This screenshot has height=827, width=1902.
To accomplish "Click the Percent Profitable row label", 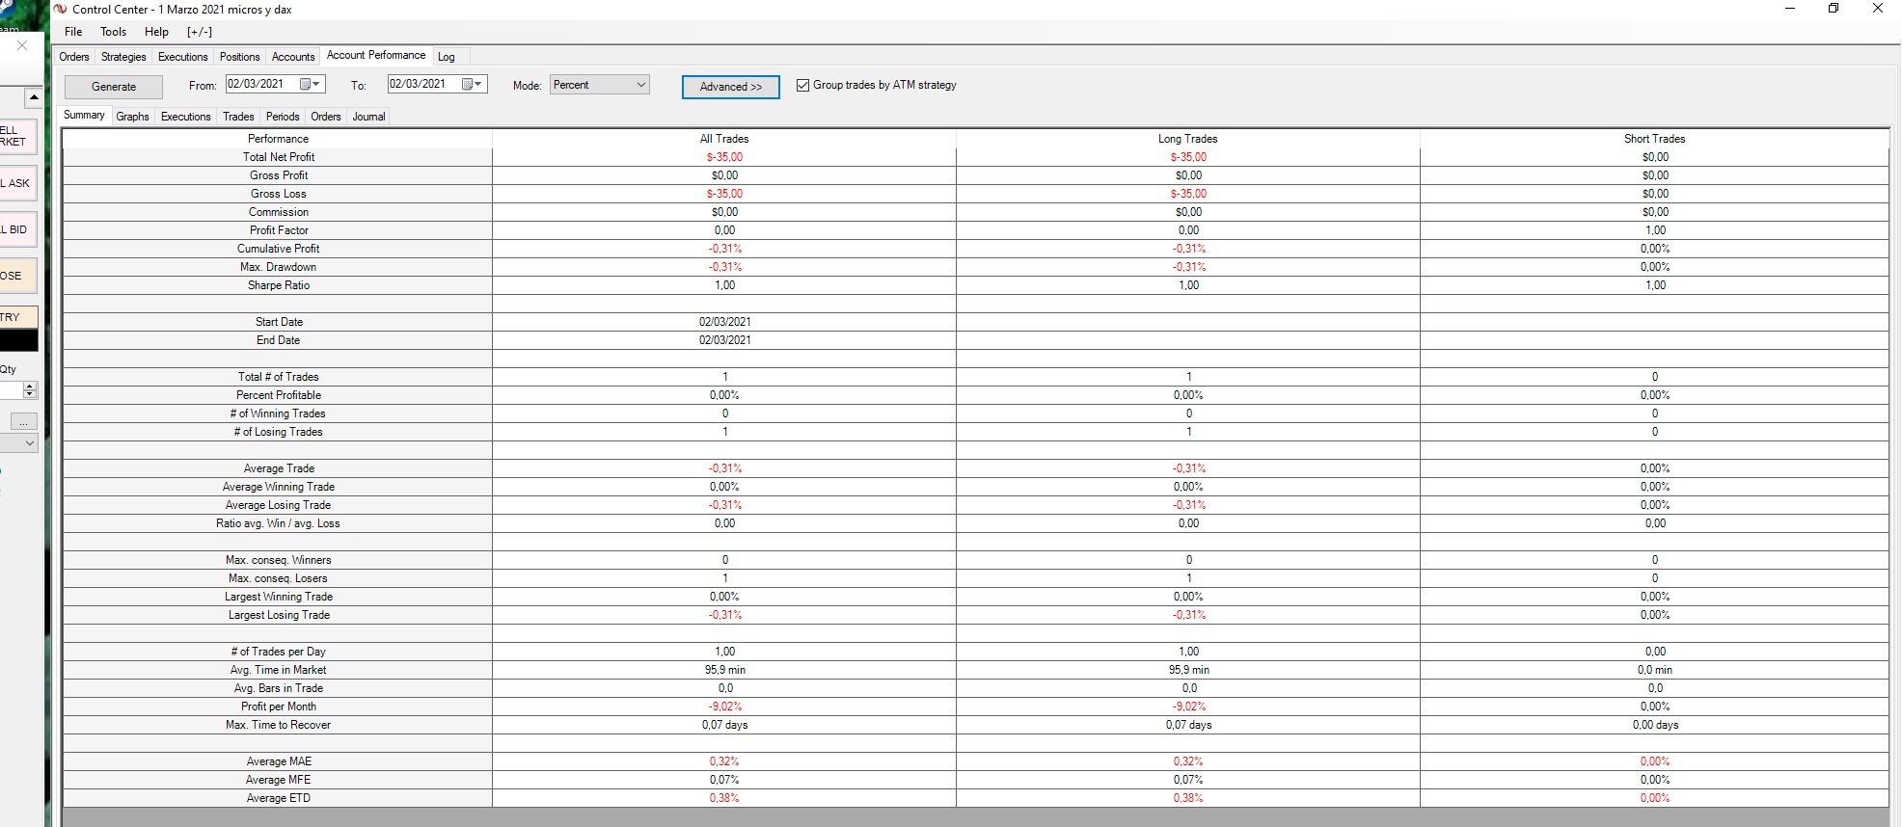I will coord(279,395).
